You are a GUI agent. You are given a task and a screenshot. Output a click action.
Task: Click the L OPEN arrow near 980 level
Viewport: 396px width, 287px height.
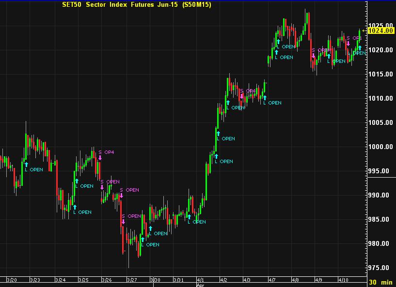click(x=142, y=239)
